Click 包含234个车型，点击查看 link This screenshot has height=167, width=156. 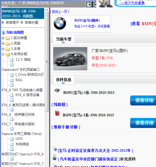click(x=92, y=26)
